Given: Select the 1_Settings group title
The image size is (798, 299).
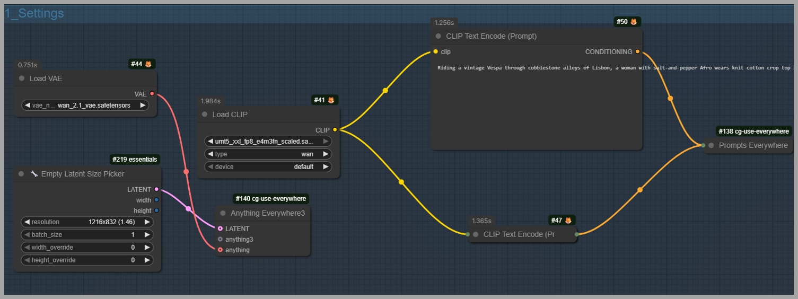Looking at the screenshot, I should 34,14.
